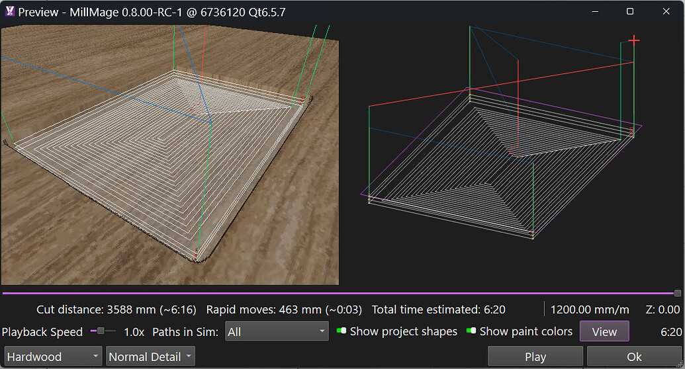685x369 pixels.
Task: Click the MillMage app icon in title bar
Action: point(9,12)
